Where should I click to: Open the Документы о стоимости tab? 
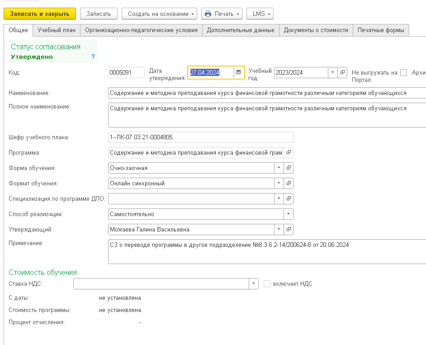coord(316,30)
